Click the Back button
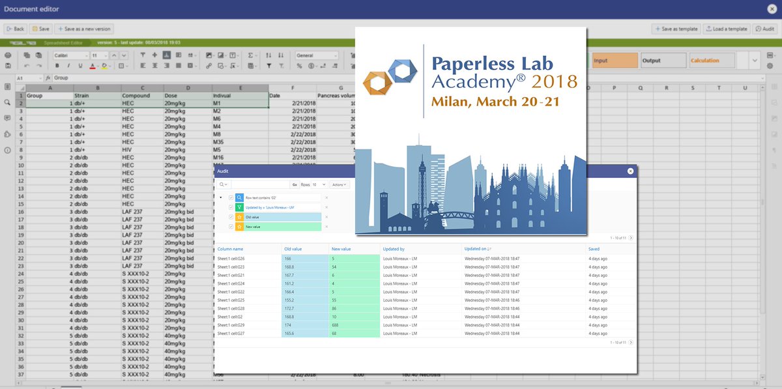Viewport: 782px width, 389px height. 15,29
